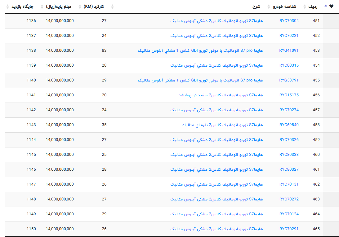Click base price 14,000,000,000 in row 452

pyautogui.click(x=60, y=36)
